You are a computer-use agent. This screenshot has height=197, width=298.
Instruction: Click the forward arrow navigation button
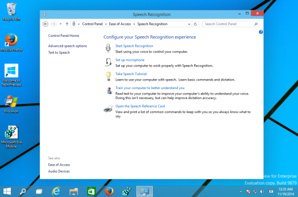(x=54, y=24)
